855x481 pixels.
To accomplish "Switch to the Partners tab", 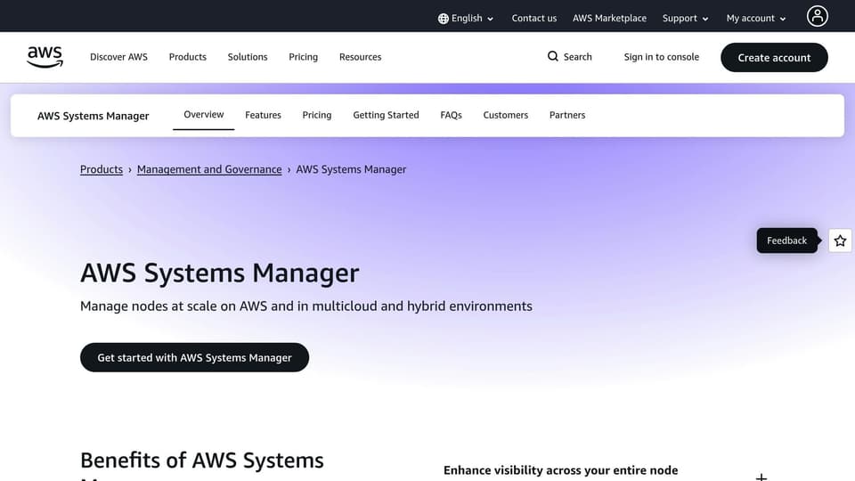I will [x=567, y=115].
